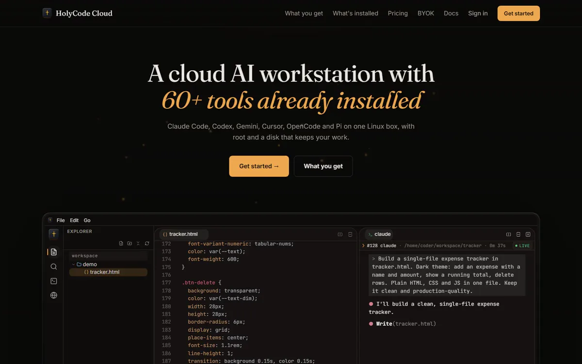Click the 0m 37s elapsed time
Image resolution: width=582 pixels, height=364 pixels.
[499, 246]
